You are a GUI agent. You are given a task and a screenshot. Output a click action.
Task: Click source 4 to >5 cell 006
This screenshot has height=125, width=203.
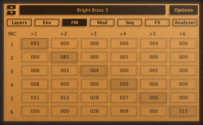click(x=154, y=84)
